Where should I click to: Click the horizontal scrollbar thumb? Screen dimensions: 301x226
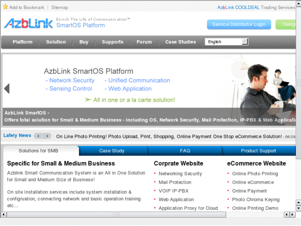pos(116,214)
